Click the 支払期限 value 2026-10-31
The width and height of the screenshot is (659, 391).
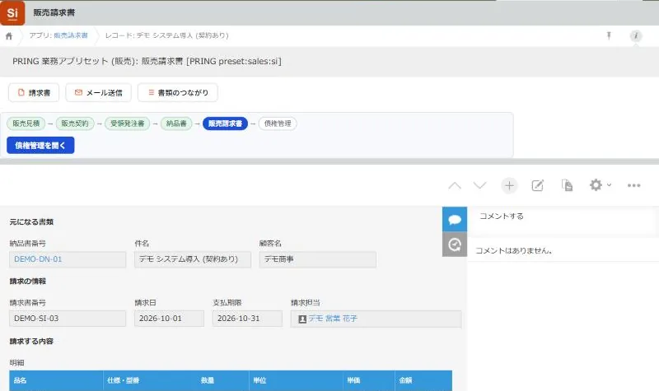[x=247, y=319]
